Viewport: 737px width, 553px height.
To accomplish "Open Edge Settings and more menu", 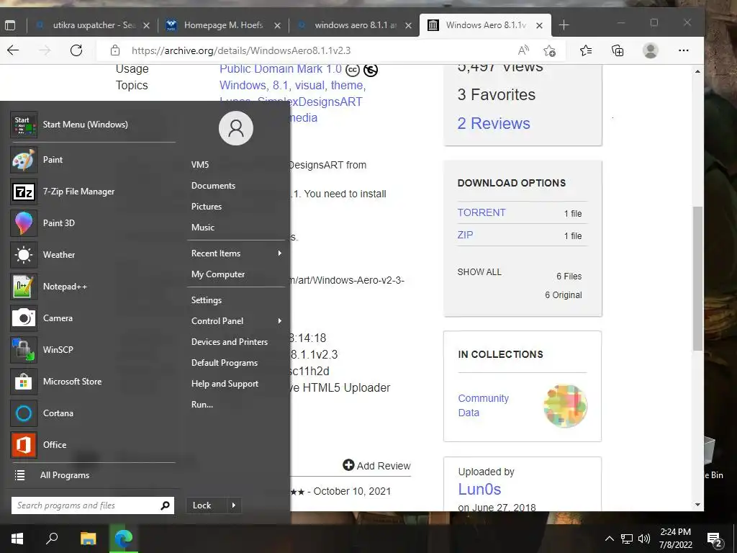I will pos(684,50).
